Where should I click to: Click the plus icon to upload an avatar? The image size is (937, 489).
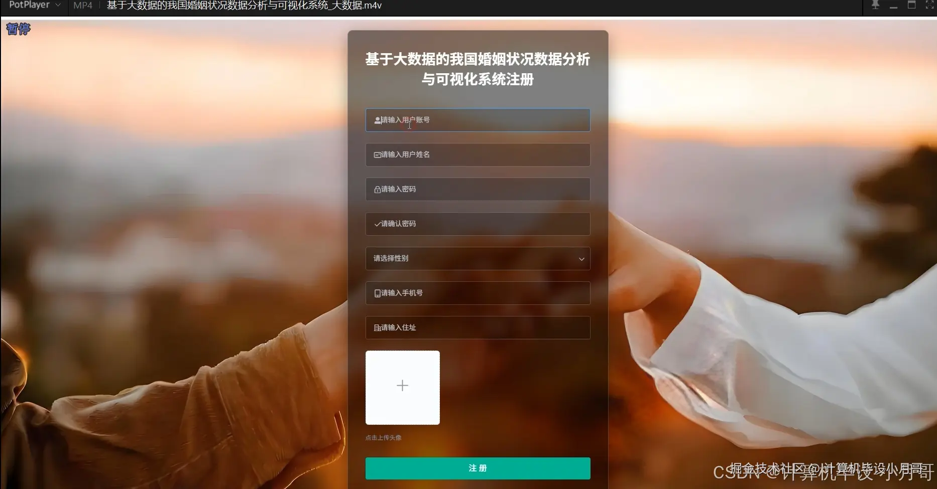402,386
